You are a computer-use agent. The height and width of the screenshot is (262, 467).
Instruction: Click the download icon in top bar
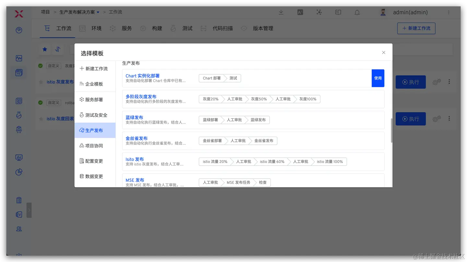[281, 12]
